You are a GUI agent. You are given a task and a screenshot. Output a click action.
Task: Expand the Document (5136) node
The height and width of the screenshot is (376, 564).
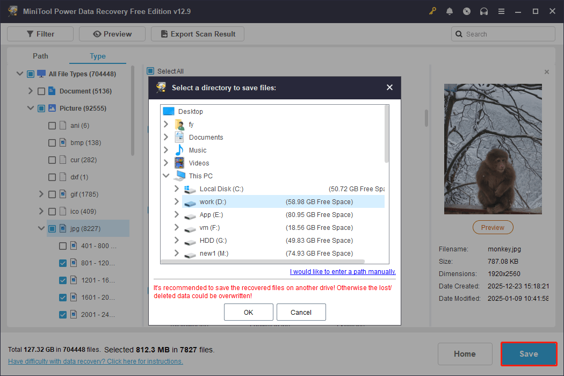click(31, 91)
